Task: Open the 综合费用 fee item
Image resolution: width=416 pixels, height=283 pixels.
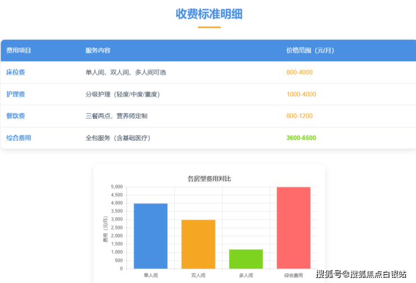Action: (19, 138)
